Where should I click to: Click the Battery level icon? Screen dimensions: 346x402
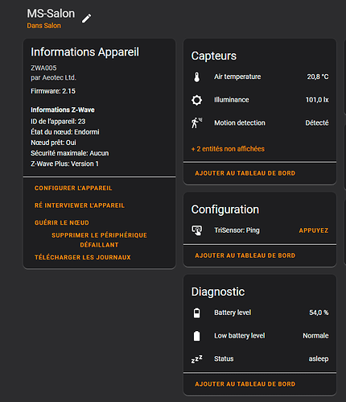197,313
